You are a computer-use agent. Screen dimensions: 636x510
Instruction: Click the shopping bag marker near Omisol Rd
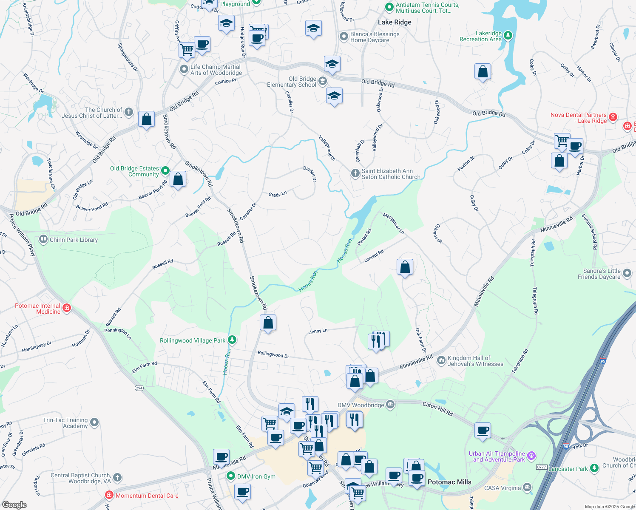click(x=405, y=268)
